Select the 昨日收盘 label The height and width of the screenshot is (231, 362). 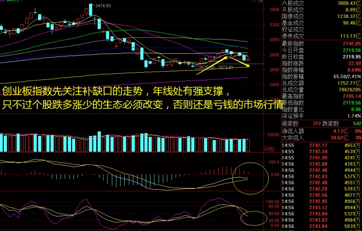293,57
